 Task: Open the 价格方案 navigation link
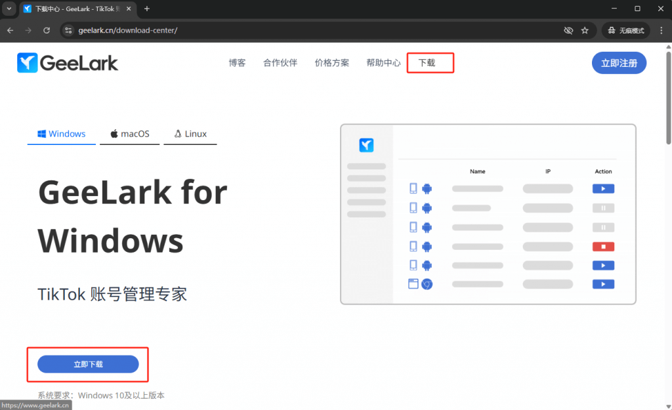coord(331,63)
